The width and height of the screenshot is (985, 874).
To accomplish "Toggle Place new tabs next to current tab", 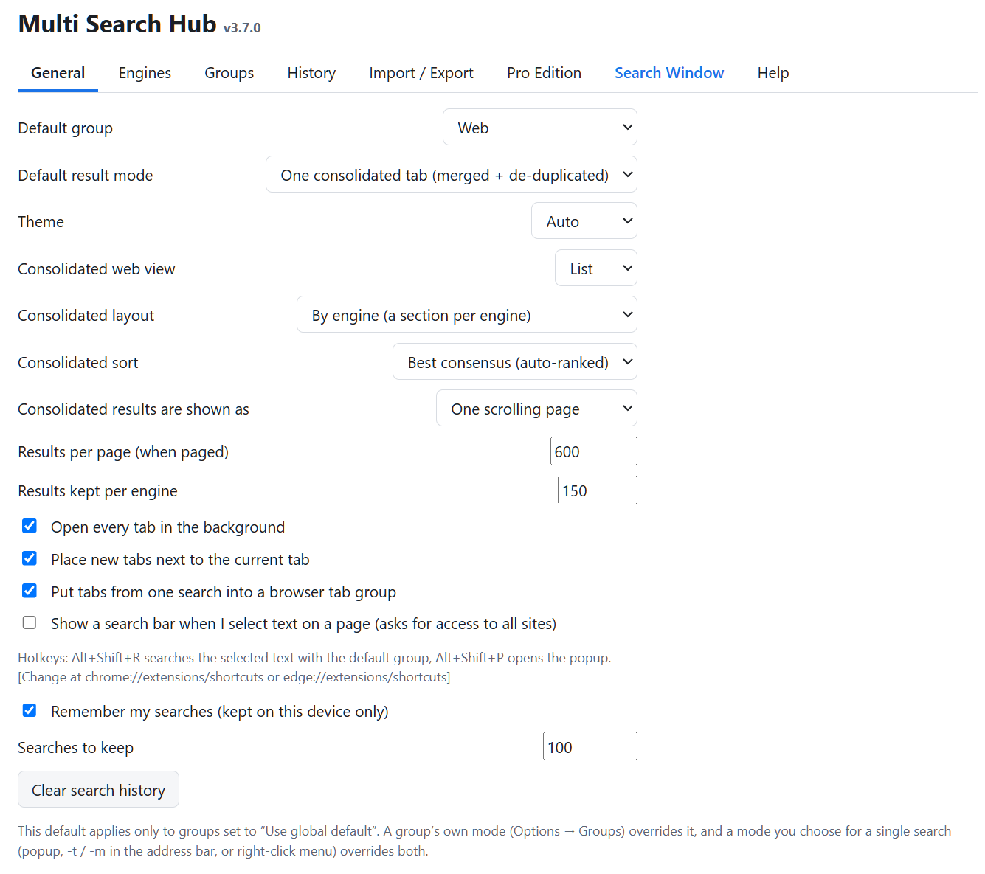I will coord(30,558).
